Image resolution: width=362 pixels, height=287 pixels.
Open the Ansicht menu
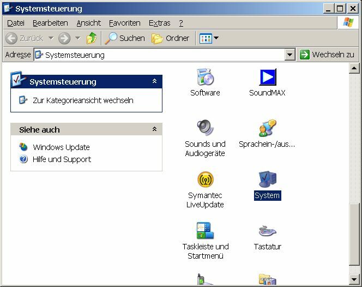coord(89,23)
